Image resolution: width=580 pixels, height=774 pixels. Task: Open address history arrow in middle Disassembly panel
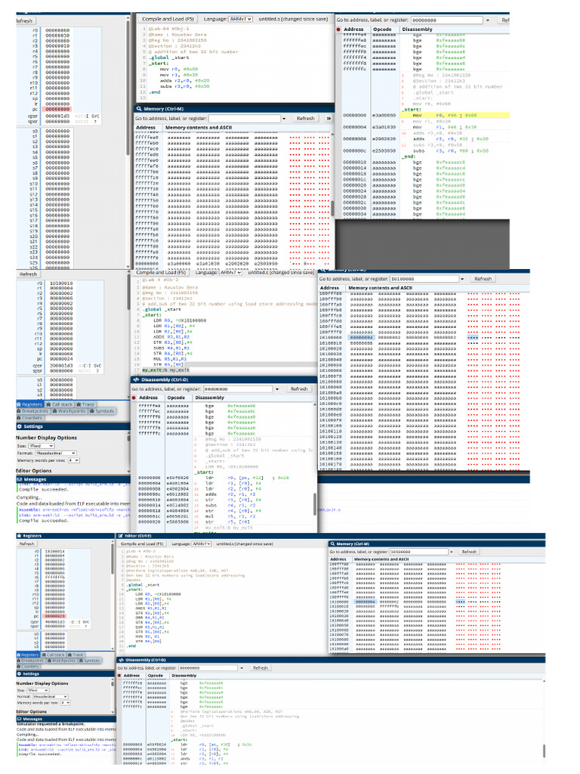pos(277,389)
